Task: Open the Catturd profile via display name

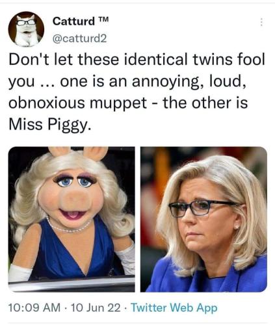Action: (73, 21)
